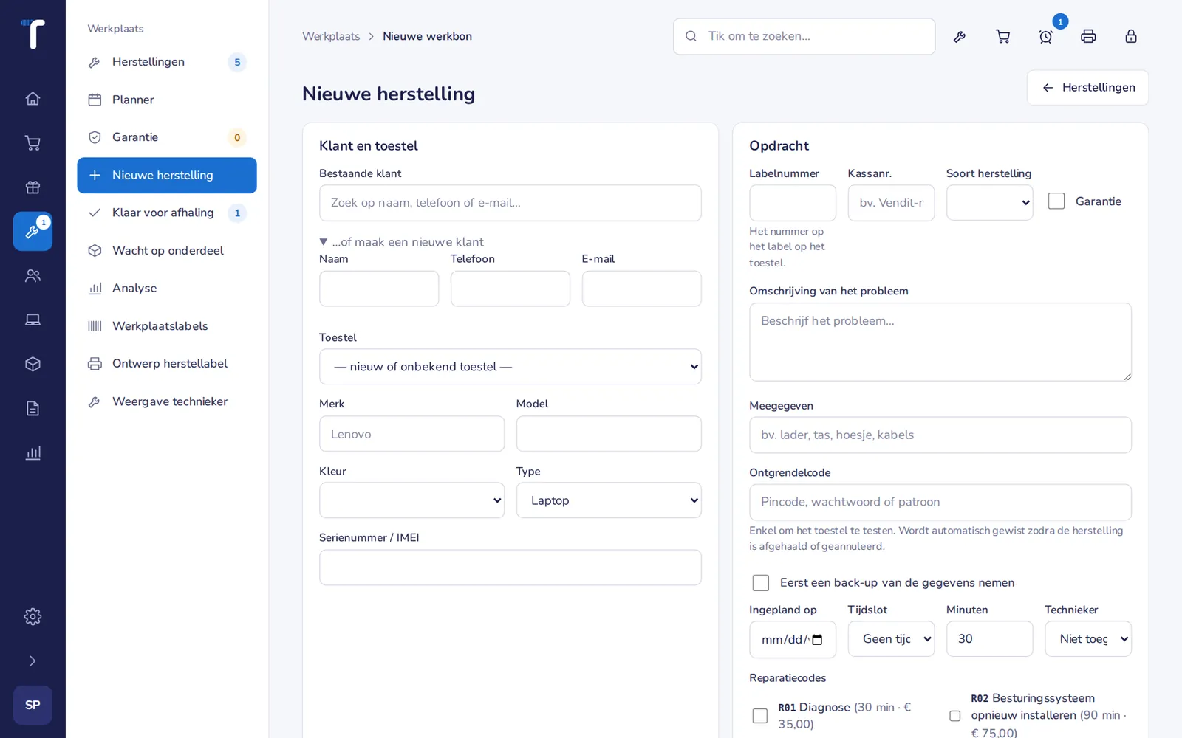Click the Nieuwe herstelling sidebar button

click(167, 175)
